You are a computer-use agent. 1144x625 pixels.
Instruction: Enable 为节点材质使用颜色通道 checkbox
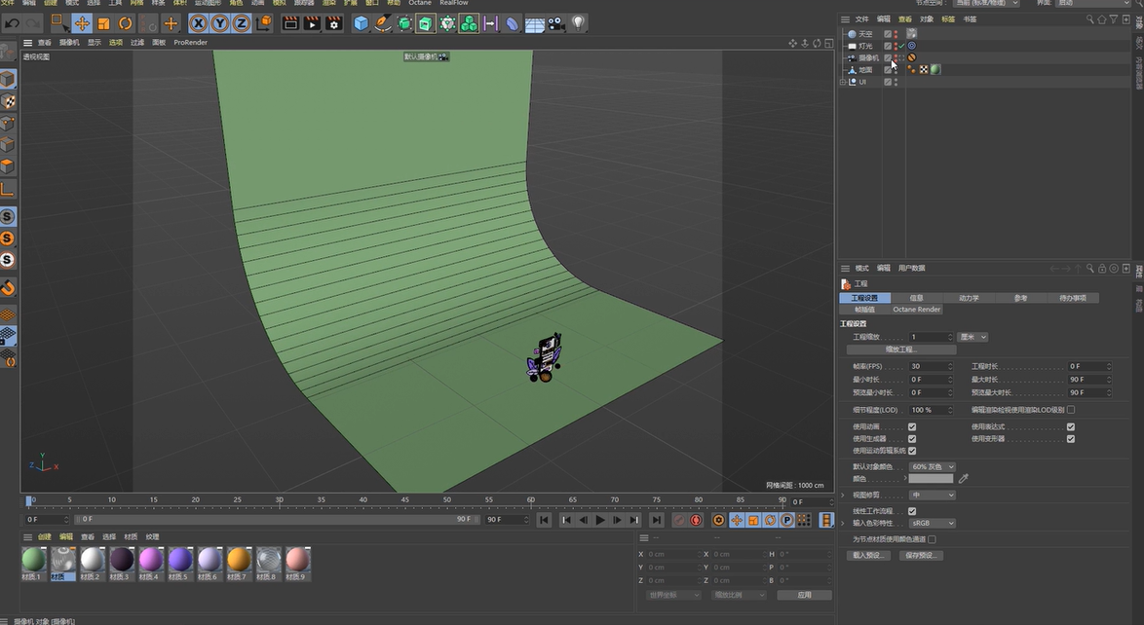point(933,539)
